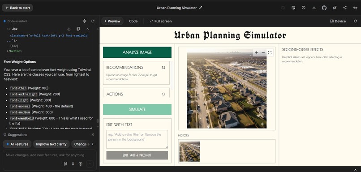Reload the app preview
The height and width of the screenshot is (172, 361).
355,21
